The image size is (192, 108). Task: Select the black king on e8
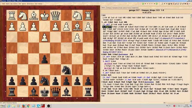(45, 92)
